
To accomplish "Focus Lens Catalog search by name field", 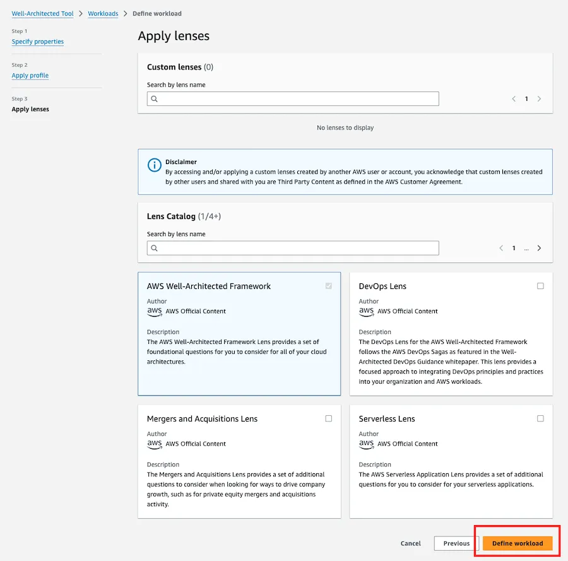I will tap(293, 248).
